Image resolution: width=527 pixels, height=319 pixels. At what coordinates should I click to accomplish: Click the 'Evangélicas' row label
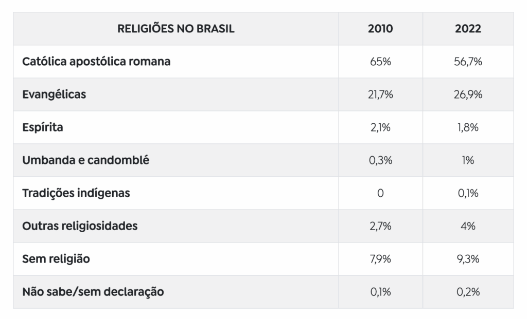pos(54,95)
